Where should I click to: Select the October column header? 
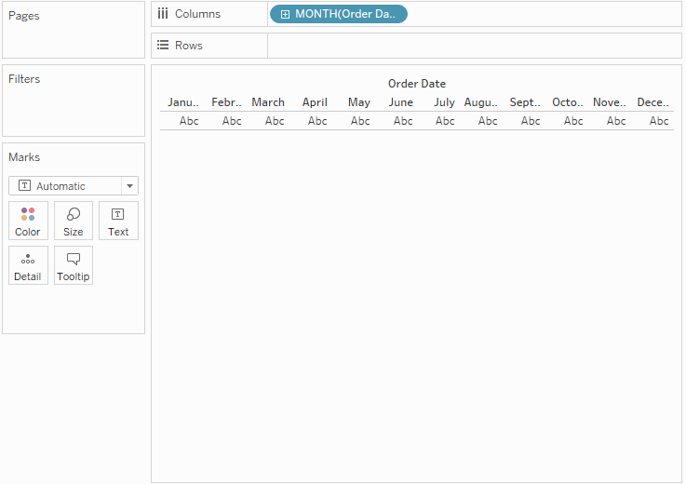[x=568, y=102]
